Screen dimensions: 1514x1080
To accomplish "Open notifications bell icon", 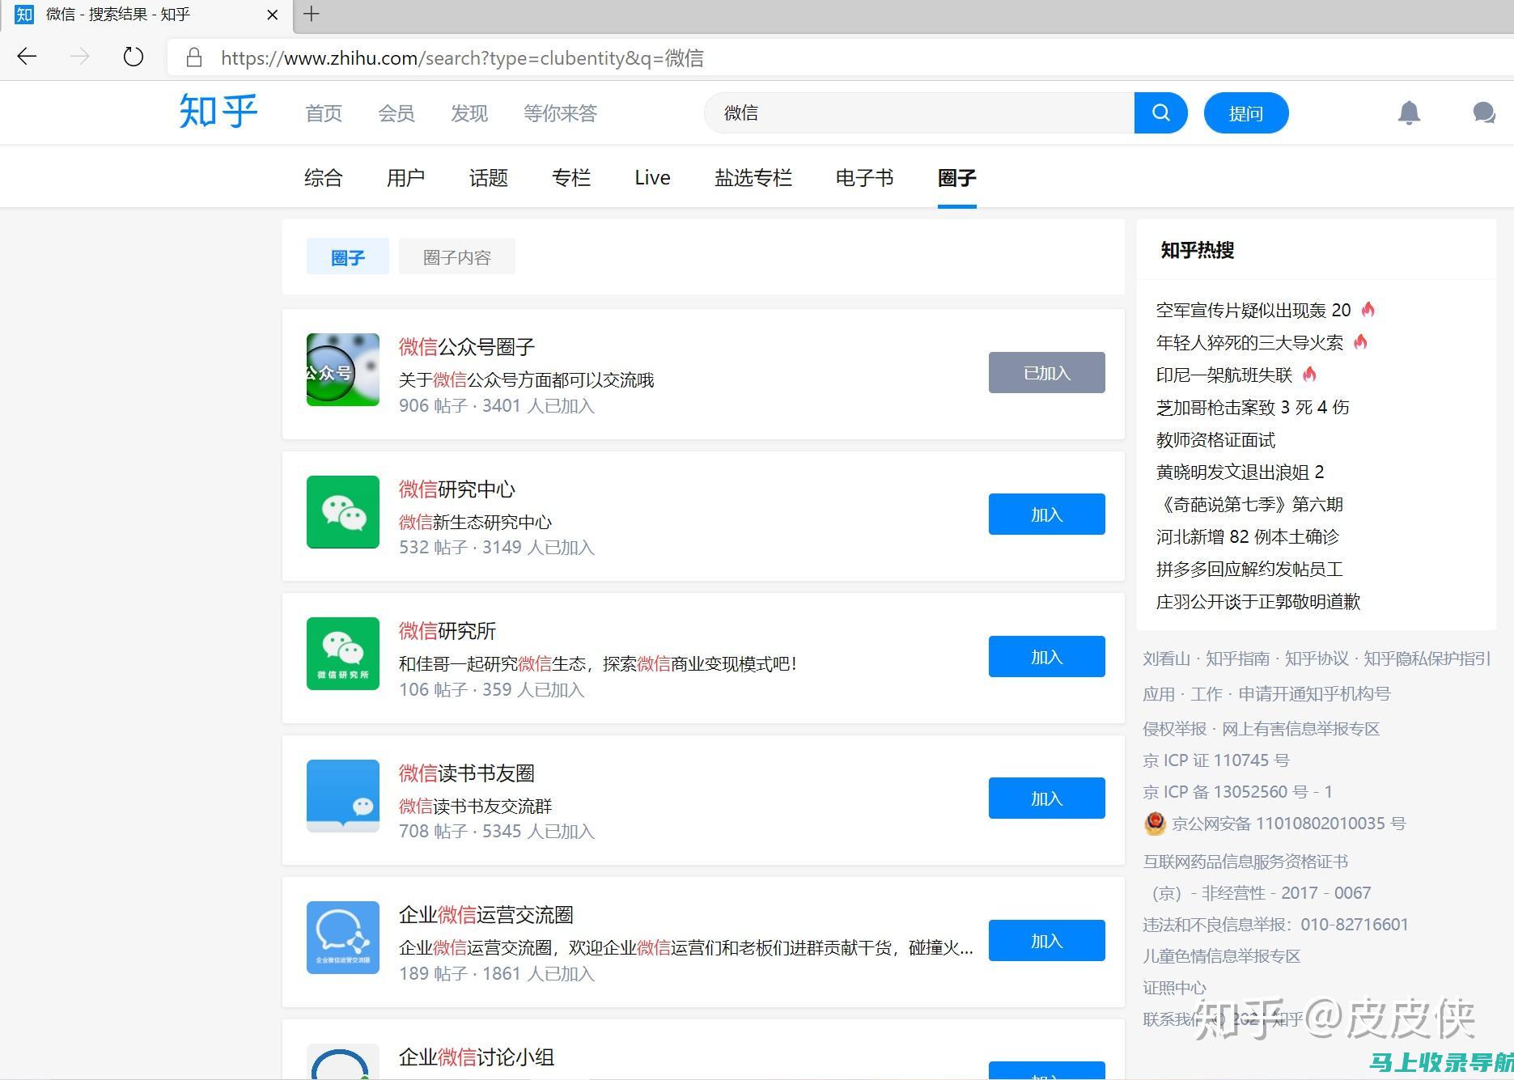I will [x=1409, y=112].
